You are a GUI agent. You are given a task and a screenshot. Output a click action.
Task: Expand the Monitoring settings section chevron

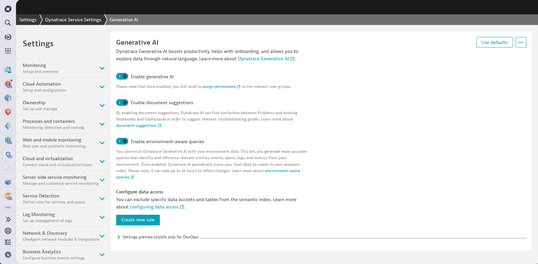click(102, 68)
